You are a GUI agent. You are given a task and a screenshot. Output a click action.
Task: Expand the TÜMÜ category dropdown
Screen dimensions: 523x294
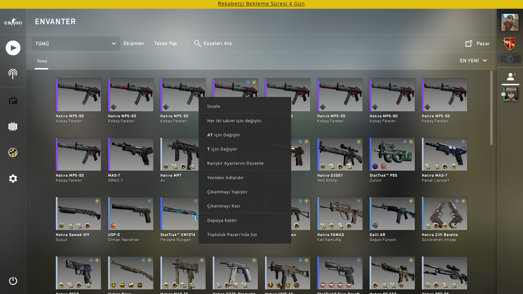coord(76,44)
